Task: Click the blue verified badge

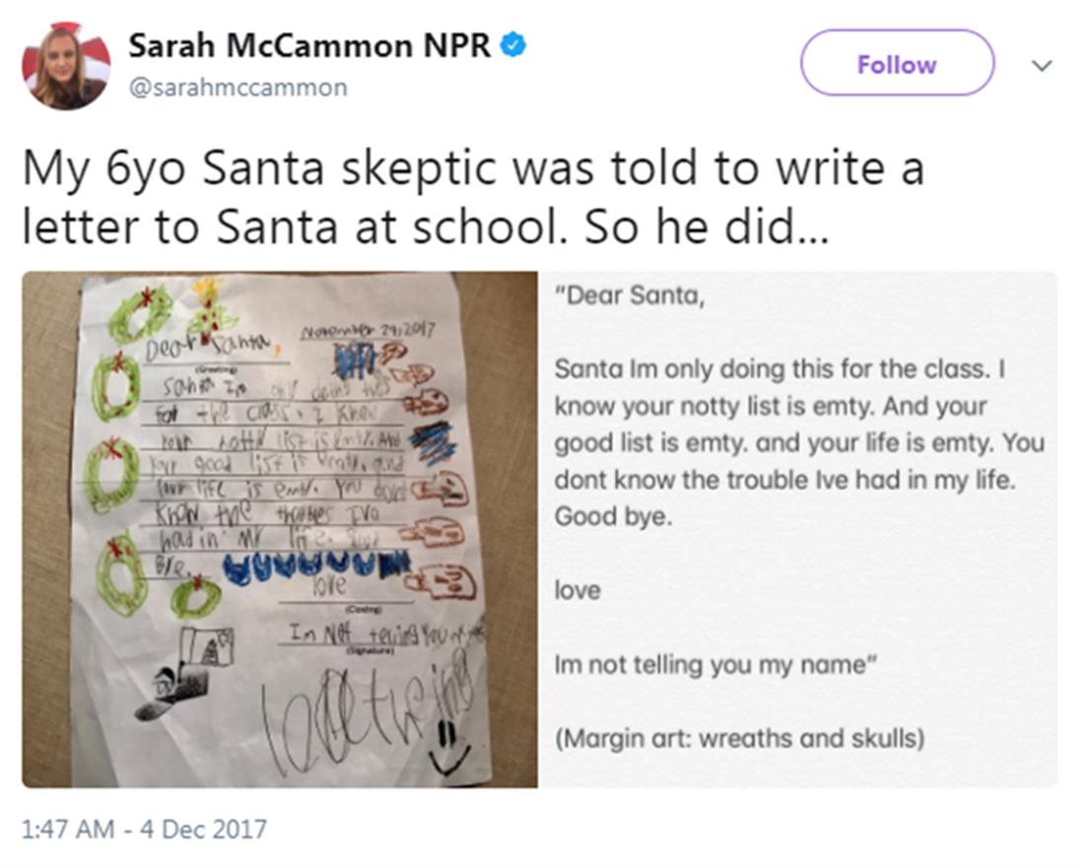Action: click(x=513, y=44)
